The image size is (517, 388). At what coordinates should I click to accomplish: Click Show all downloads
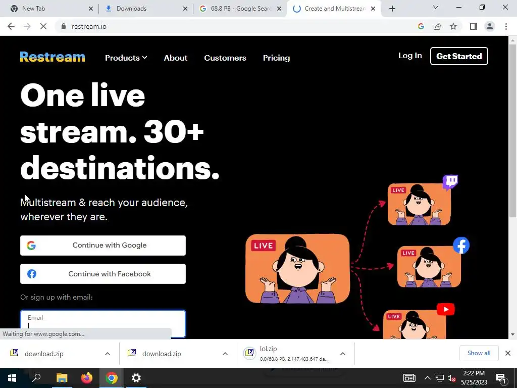[479, 353]
